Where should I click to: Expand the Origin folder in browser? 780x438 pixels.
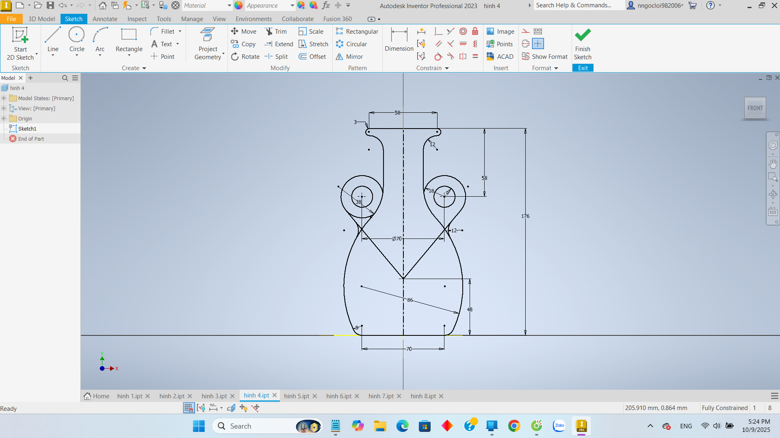point(4,118)
